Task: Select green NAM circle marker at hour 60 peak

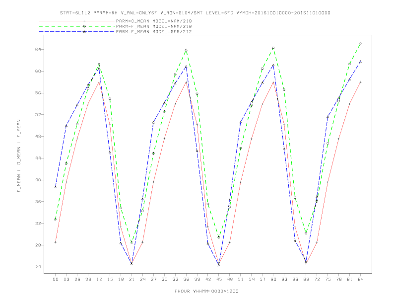Action: tap(273, 48)
